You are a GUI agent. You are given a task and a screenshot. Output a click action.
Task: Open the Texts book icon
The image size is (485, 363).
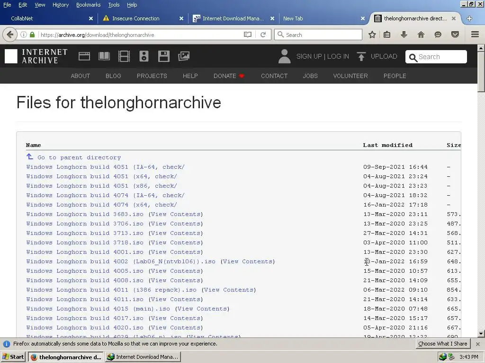104,56
